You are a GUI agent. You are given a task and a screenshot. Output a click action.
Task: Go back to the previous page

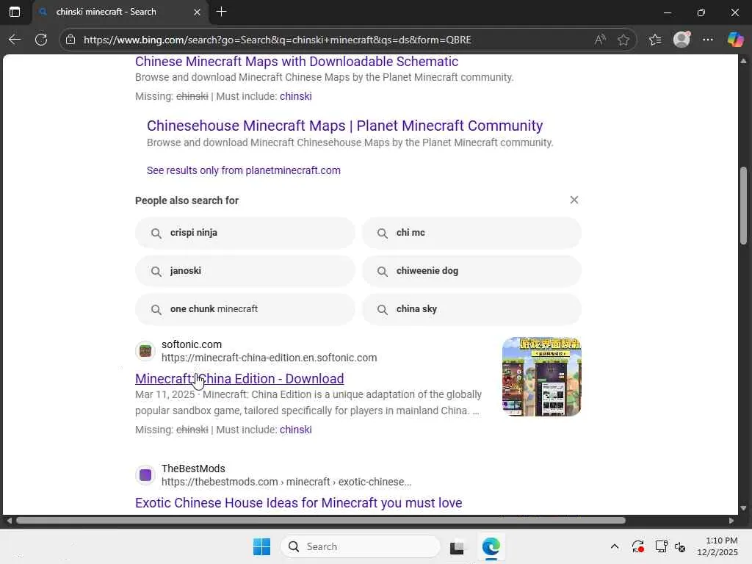[x=15, y=40]
